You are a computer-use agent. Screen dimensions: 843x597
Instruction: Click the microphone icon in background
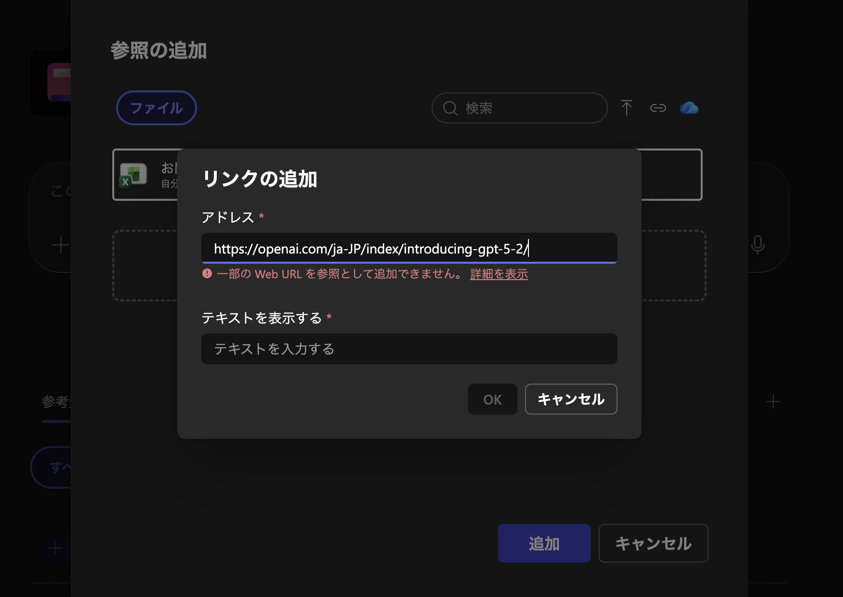pos(757,244)
